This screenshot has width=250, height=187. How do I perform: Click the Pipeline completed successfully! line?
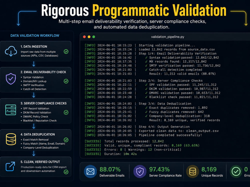(170, 135)
